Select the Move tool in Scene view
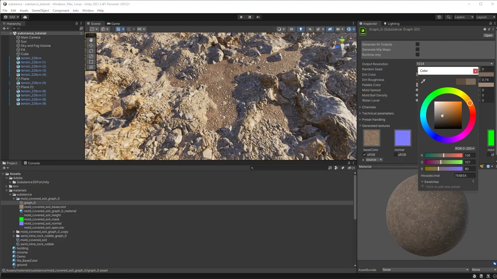 (91, 45)
